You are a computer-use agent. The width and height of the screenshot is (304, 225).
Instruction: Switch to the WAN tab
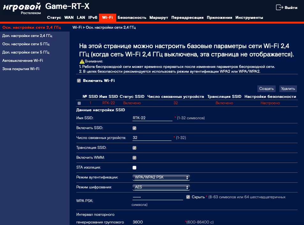tap(69, 18)
